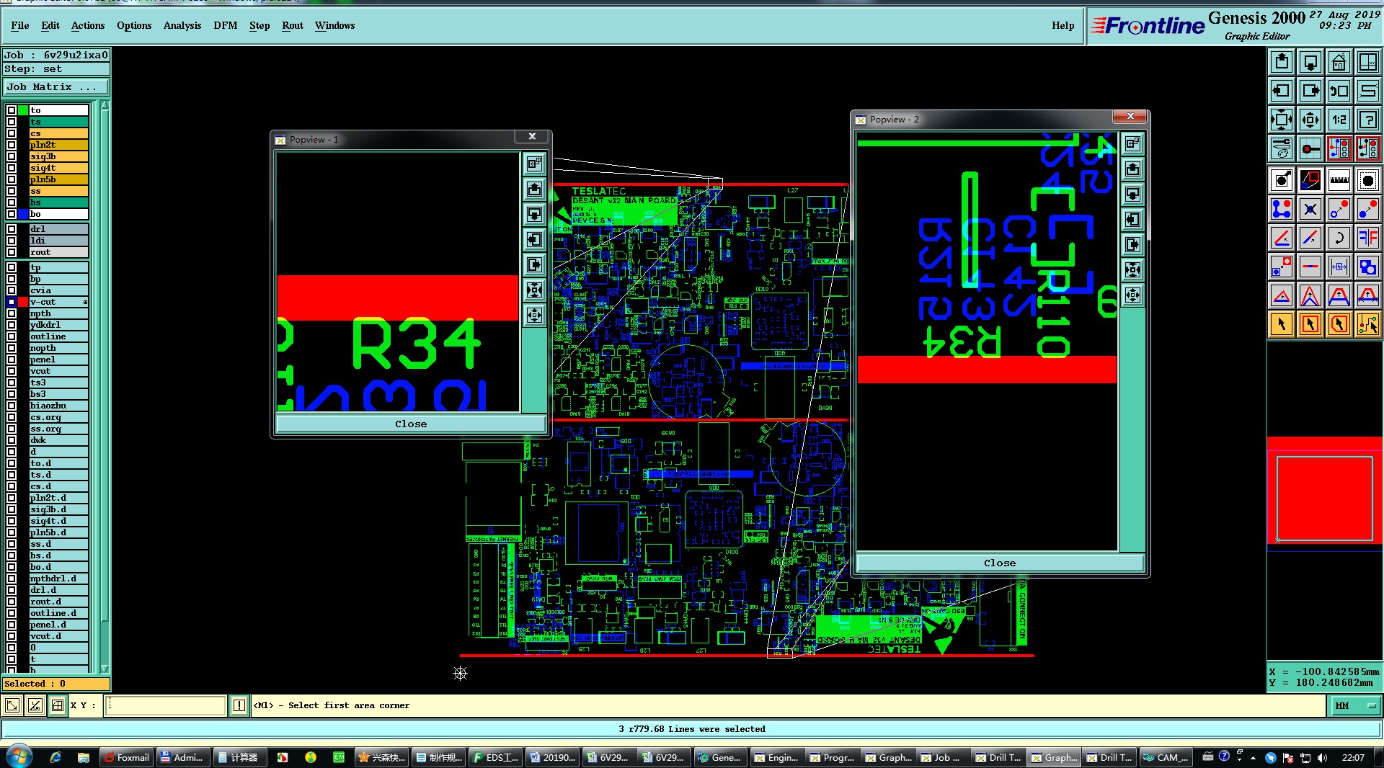Select the sig4t layer name
This screenshot has height=768, width=1384.
tap(58, 168)
